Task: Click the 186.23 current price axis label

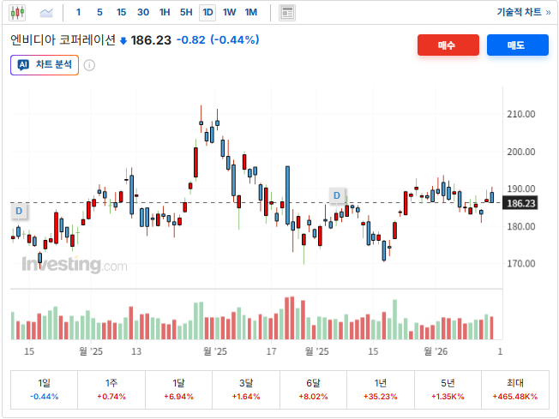Action: (x=520, y=203)
